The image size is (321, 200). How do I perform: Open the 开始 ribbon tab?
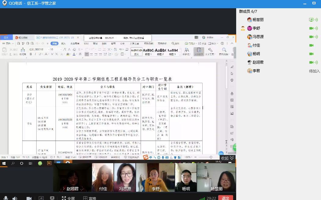tap(54, 44)
